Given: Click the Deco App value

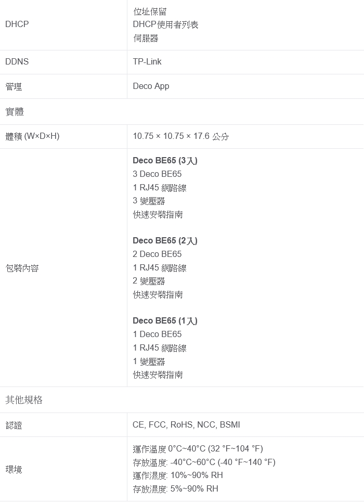Looking at the screenshot, I should 151,86.
